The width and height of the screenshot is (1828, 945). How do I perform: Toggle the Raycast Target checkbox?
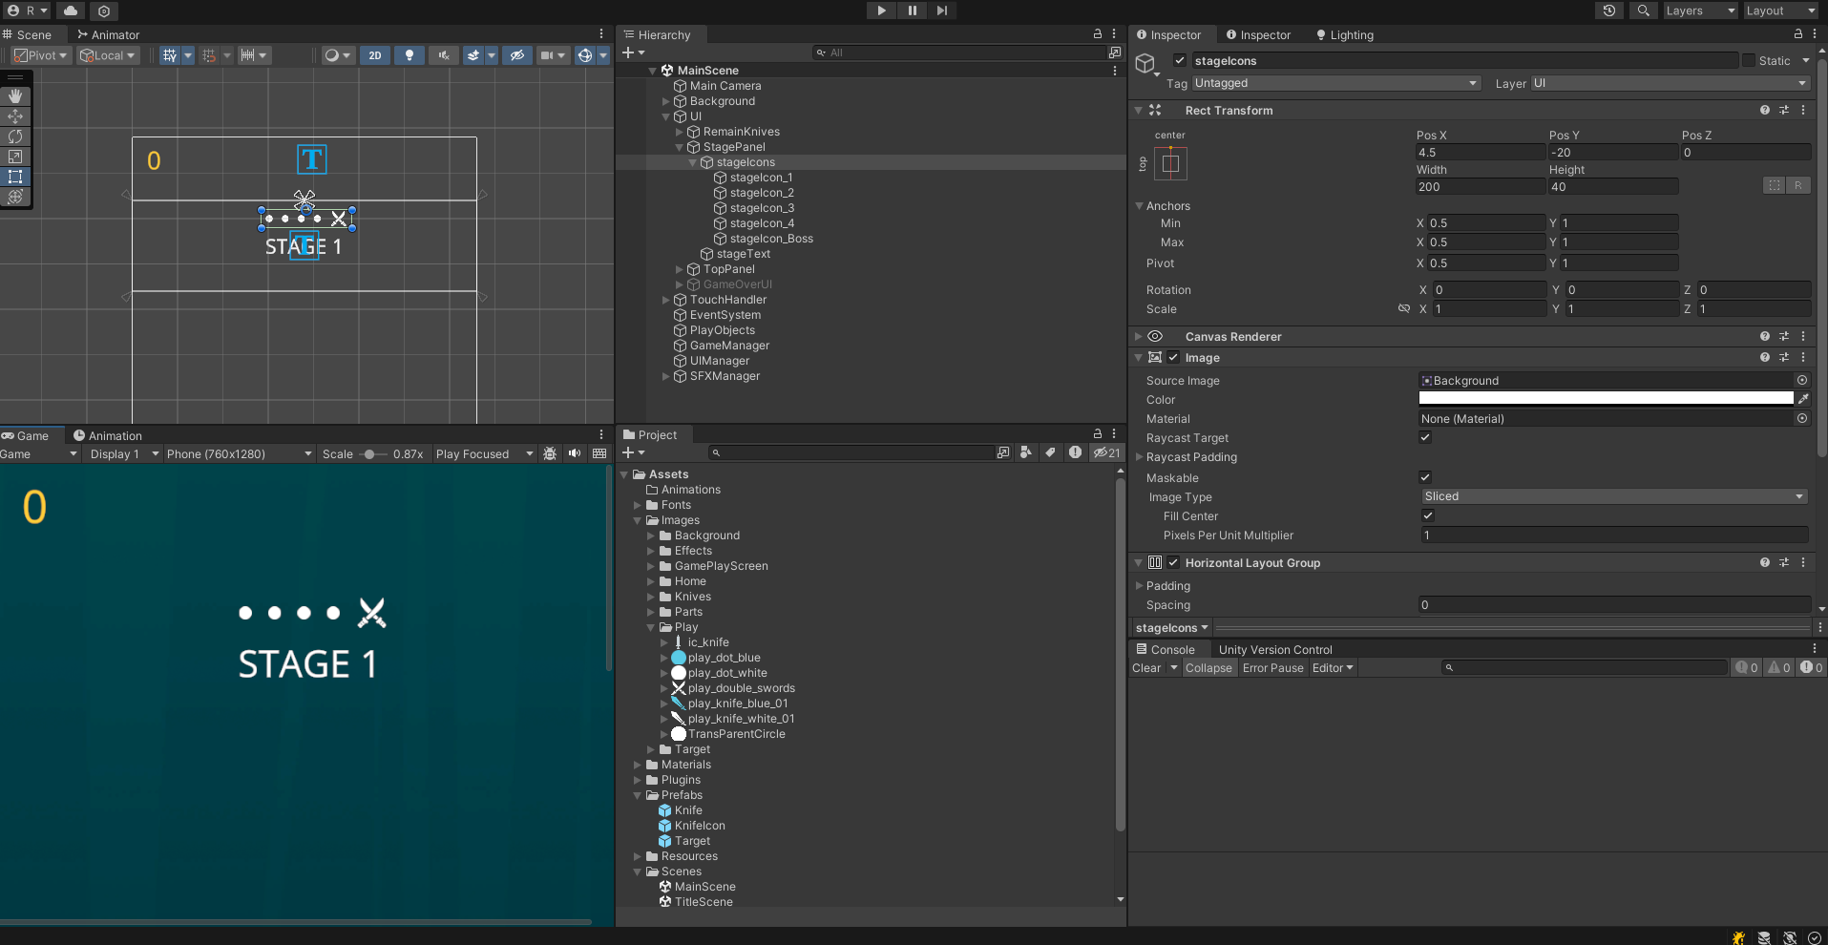(x=1425, y=437)
